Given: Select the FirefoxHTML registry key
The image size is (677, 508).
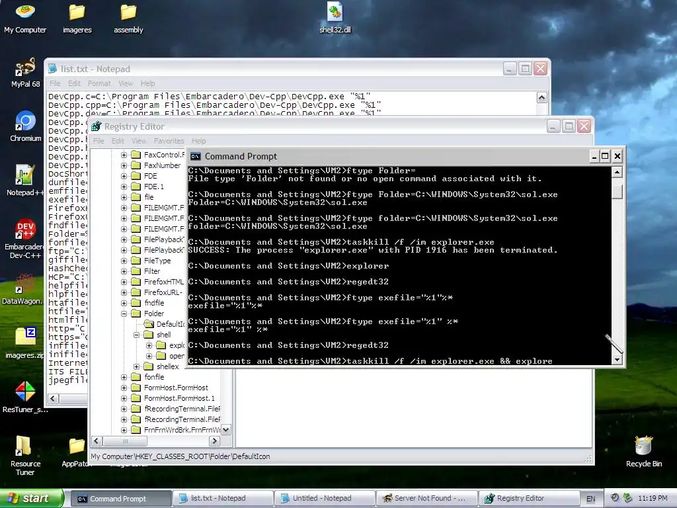Looking at the screenshot, I should click(164, 282).
